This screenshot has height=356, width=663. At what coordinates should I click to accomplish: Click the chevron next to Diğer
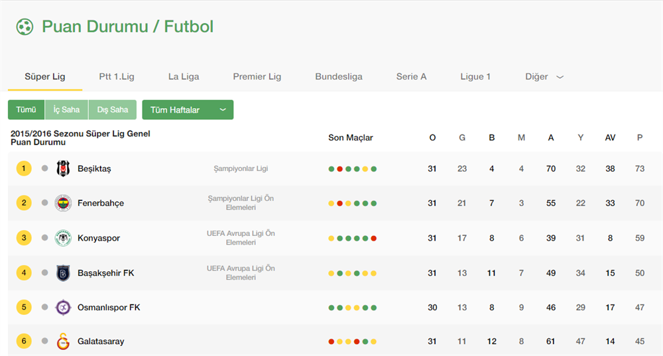tap(560, 78)
